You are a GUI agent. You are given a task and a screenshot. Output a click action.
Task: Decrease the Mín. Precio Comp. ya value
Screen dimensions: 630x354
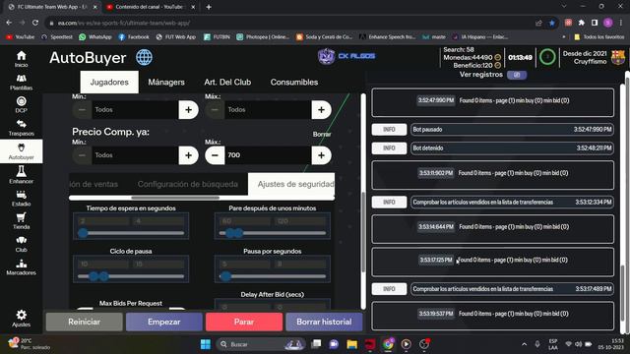pos(82,155)
